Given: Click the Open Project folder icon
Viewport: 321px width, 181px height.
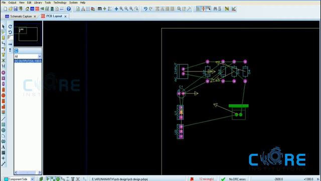Looking at the screenshot, I should point(11,9).
